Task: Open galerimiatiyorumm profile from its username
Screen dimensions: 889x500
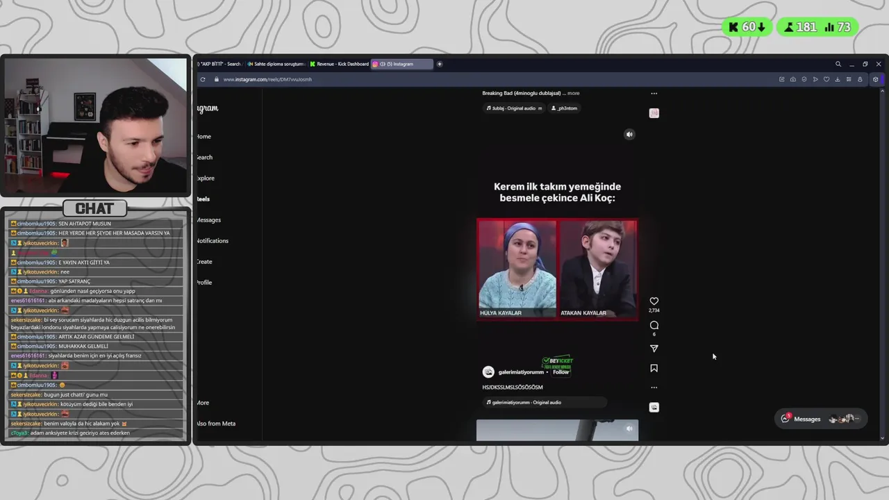Action: point(521,372)
